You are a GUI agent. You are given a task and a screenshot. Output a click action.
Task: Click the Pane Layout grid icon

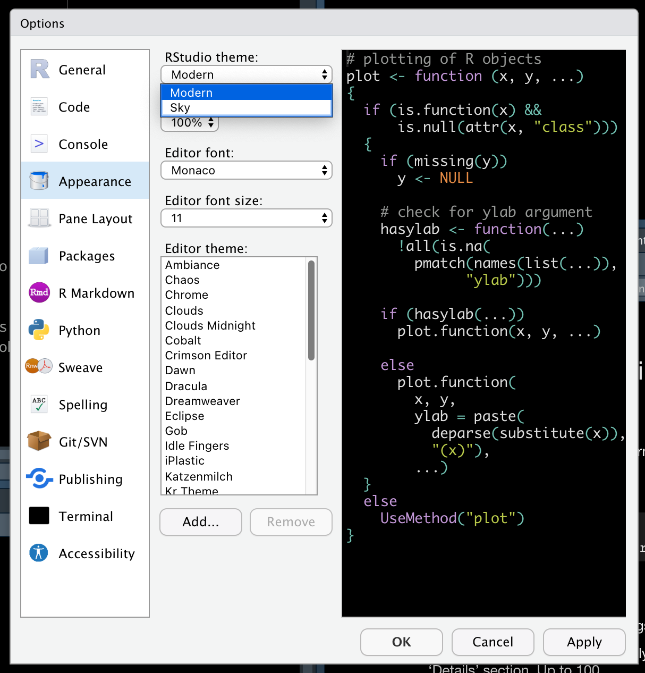[x=39, y=218]
